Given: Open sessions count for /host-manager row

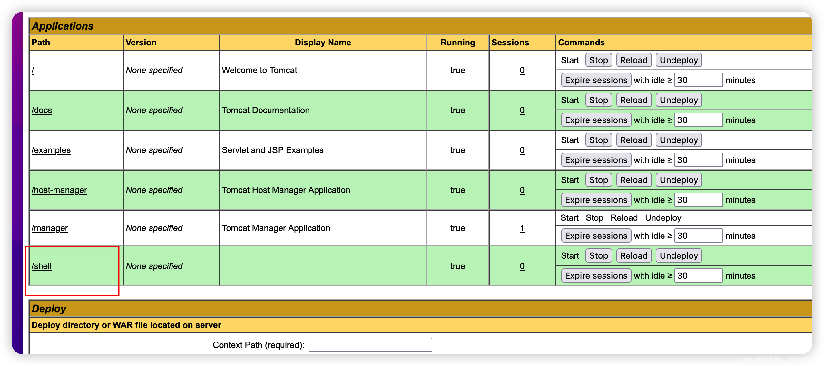Looking at the screenshot, I should pos(522,190).
